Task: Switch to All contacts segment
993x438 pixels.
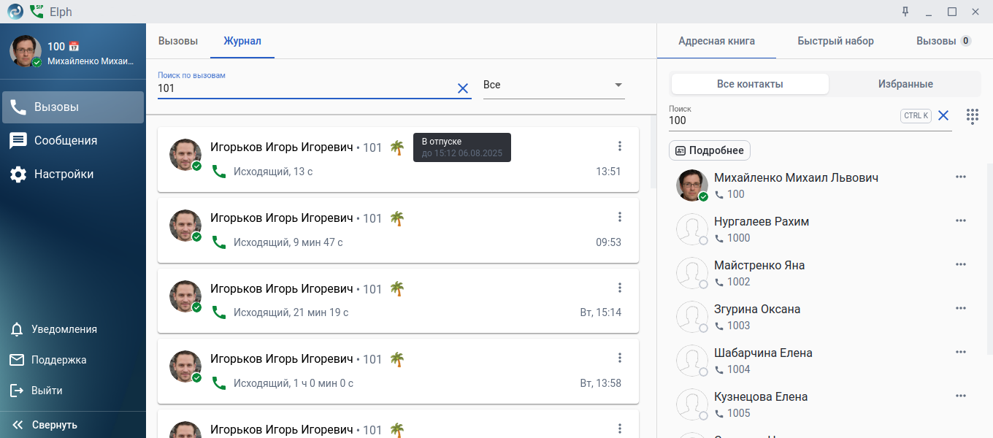Action: tap(750, 84)
